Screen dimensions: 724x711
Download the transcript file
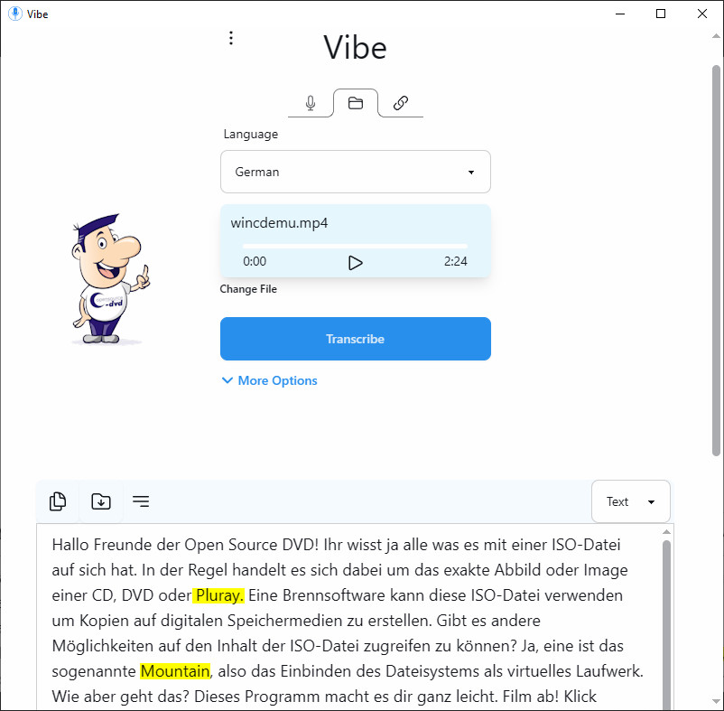(101, 501)
